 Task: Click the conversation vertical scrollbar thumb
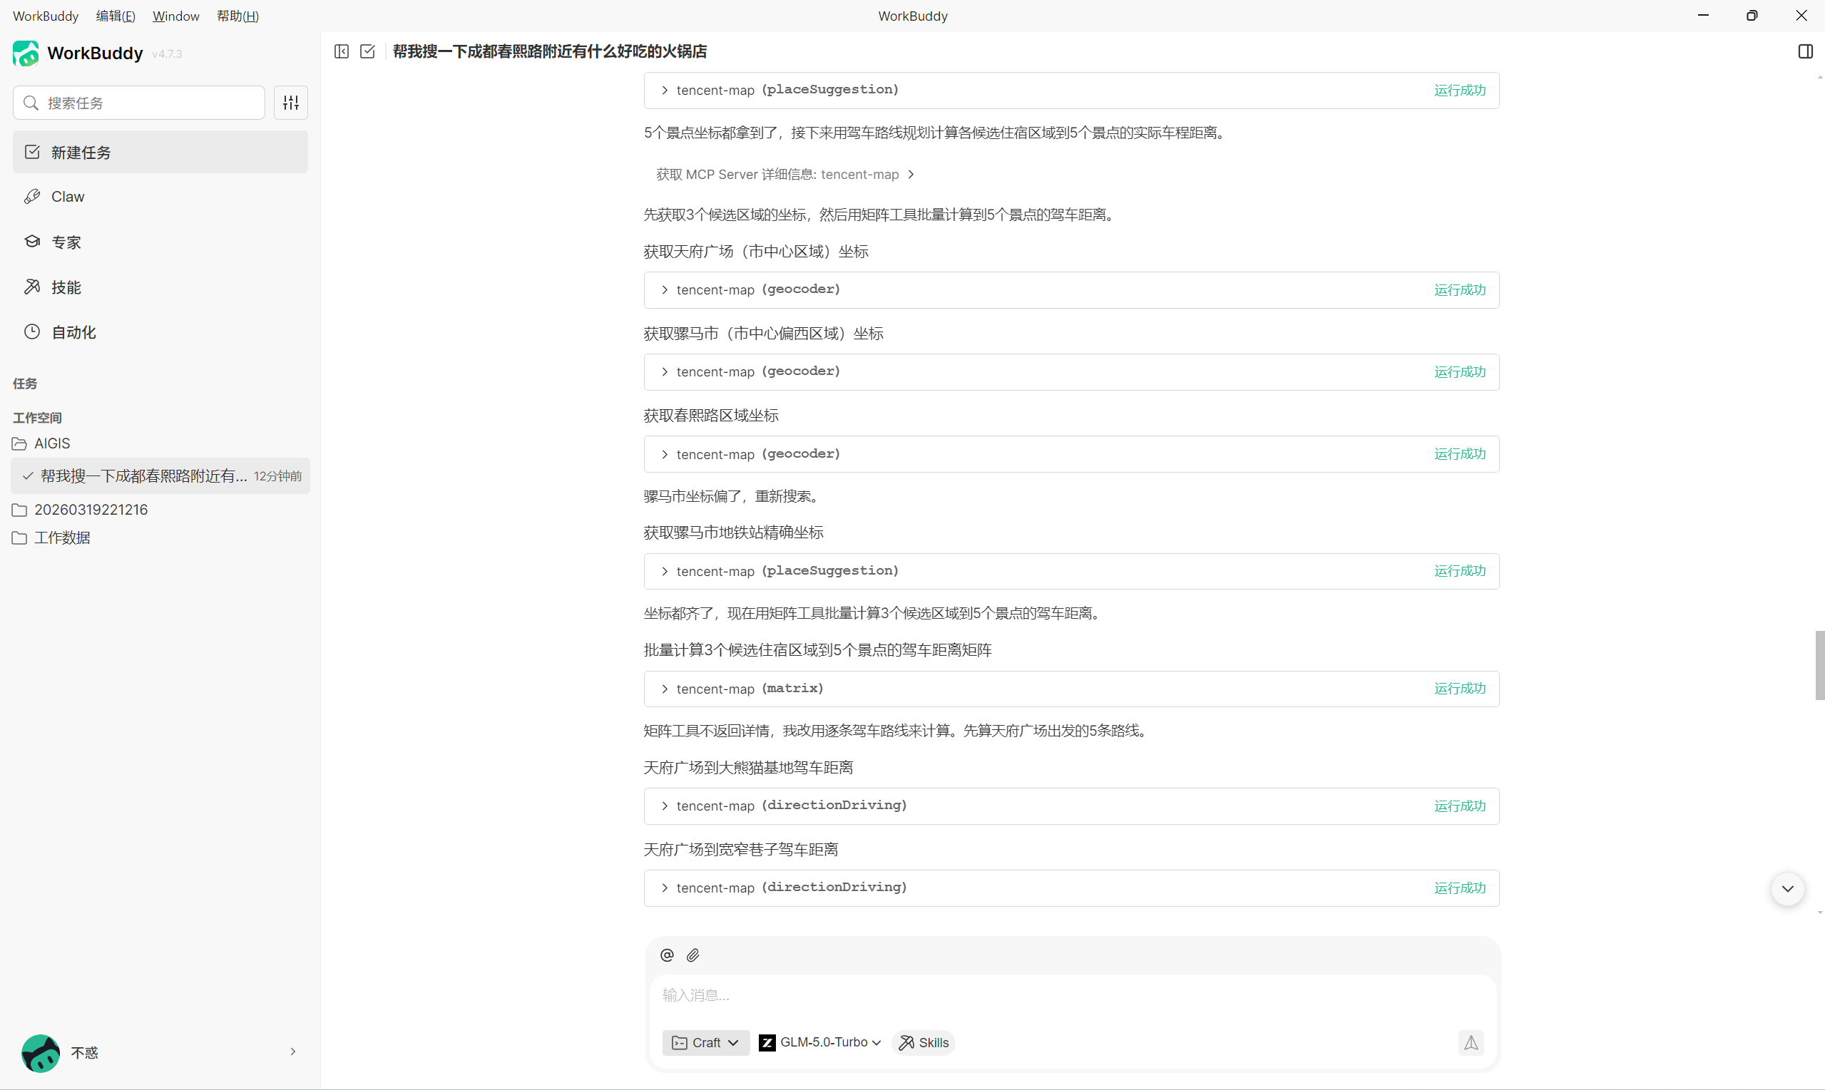(x=1819, y=665)
